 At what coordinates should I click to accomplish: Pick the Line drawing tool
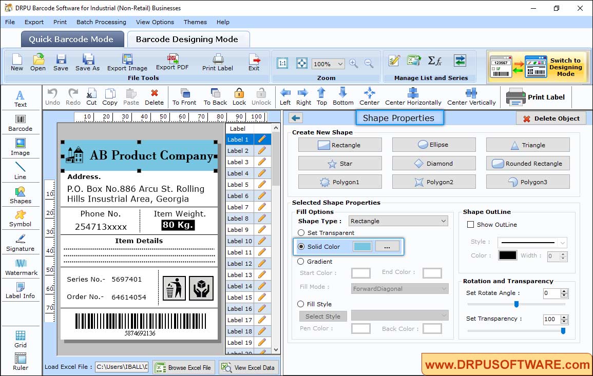(x=21, y=171)
